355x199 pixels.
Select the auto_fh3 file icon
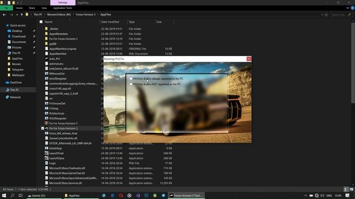tap(47, 59)
